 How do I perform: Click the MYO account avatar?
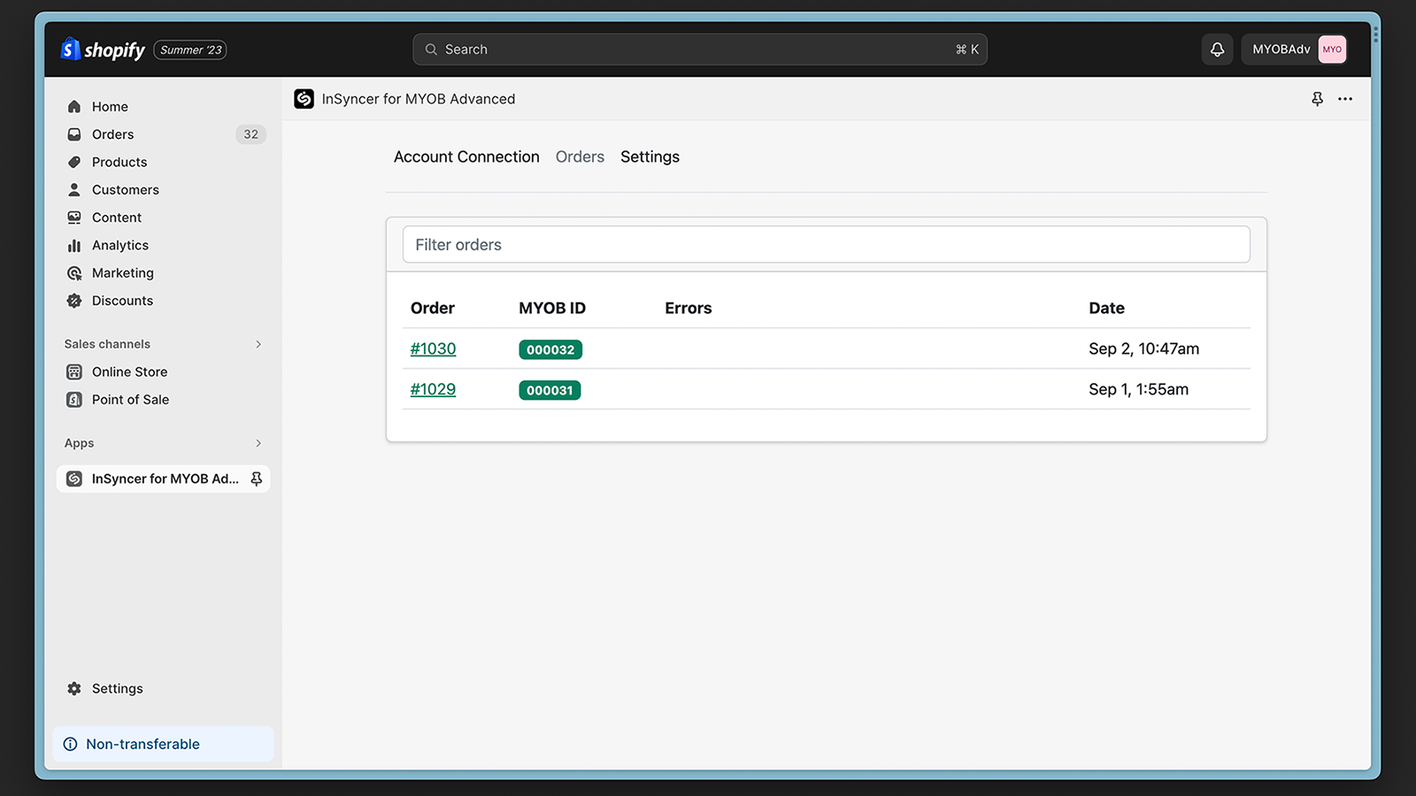click(1331, 50)
